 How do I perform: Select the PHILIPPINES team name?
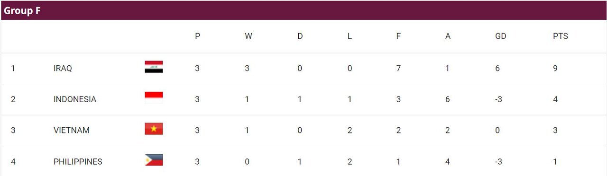78,161
